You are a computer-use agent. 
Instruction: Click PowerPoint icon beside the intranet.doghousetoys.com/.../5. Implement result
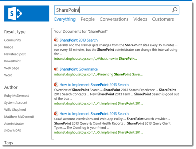point(56,114)
